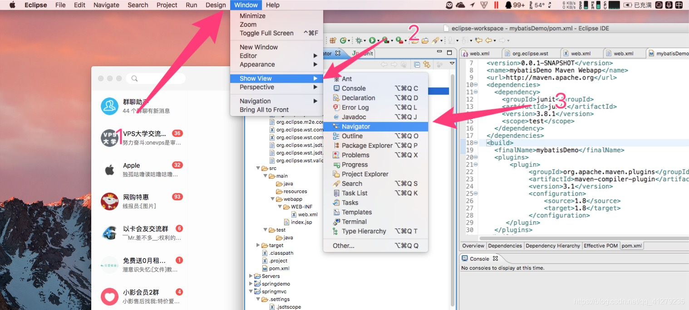Screen dimensions: 689x310
Task: Expand the springdemo project
Action: pyautogui.click(x=251, y=284)
